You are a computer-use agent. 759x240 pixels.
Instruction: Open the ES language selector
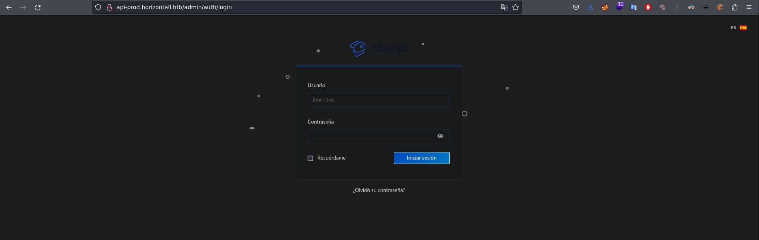[739, 28]
